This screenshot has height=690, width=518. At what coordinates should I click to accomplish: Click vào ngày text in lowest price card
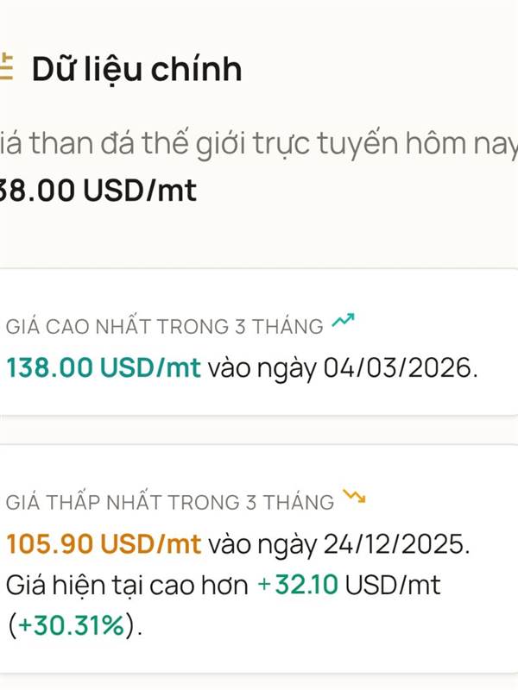pos(262,544)
